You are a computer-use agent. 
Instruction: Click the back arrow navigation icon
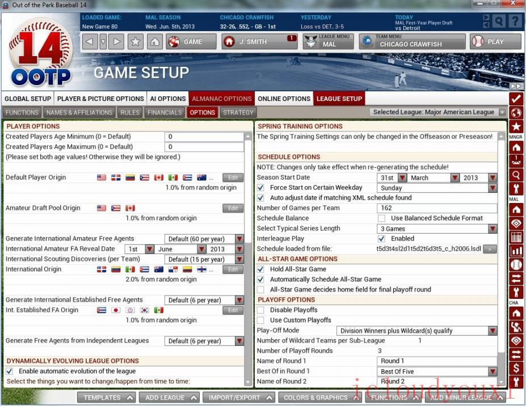90,41
